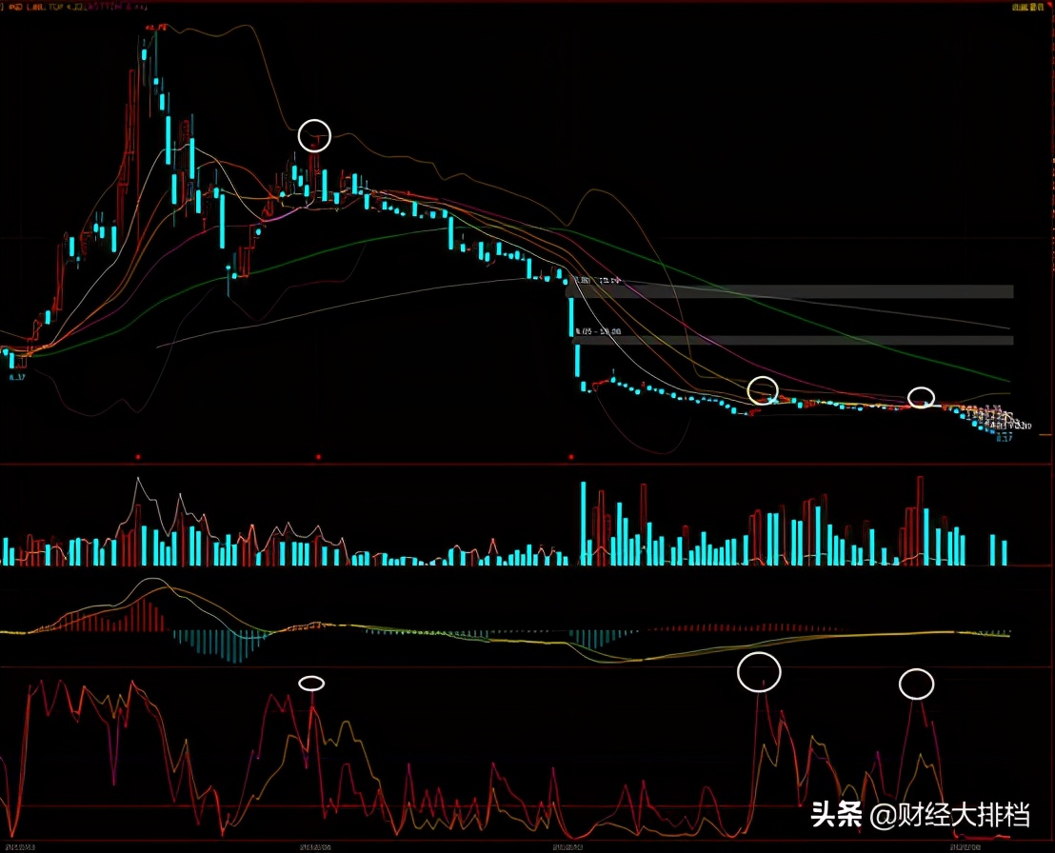Click the small white oval in bottom indicator
This screenshot has width=1055, height=853.
(311, 683)
